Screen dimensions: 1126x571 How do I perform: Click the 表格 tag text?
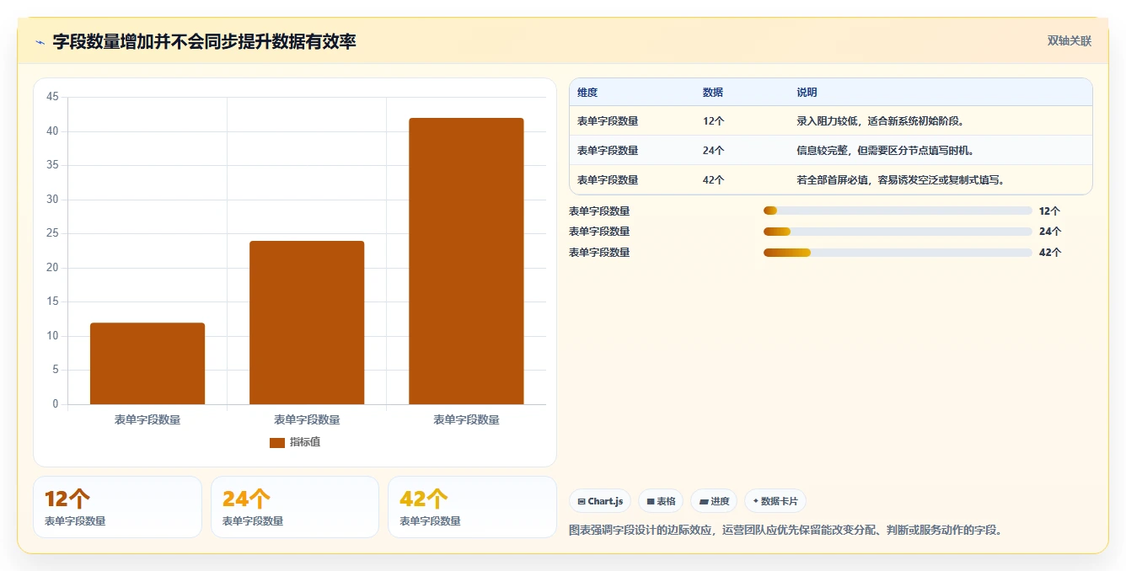(666, 501)
